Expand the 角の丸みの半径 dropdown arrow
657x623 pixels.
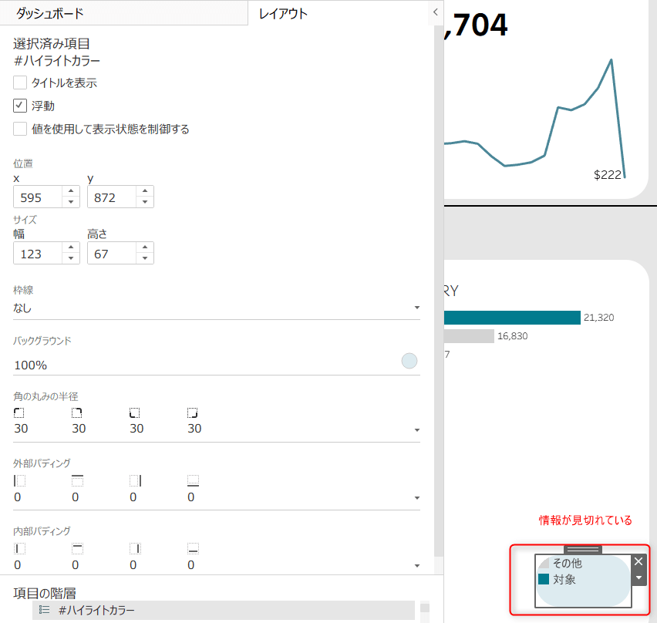pyautogui.click(x=417, y=430)
